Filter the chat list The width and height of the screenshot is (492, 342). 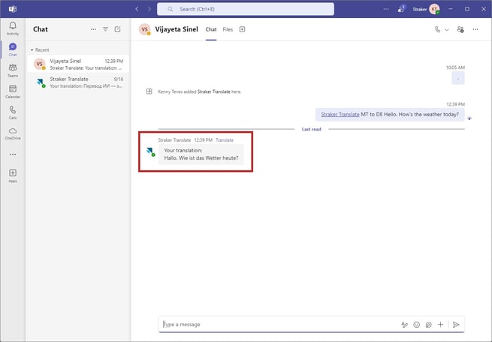point(105,29)
